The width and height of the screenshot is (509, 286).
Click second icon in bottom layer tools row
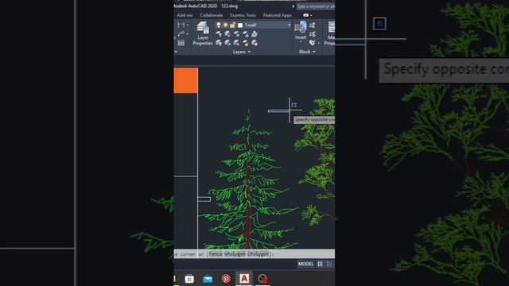(227, 43)
